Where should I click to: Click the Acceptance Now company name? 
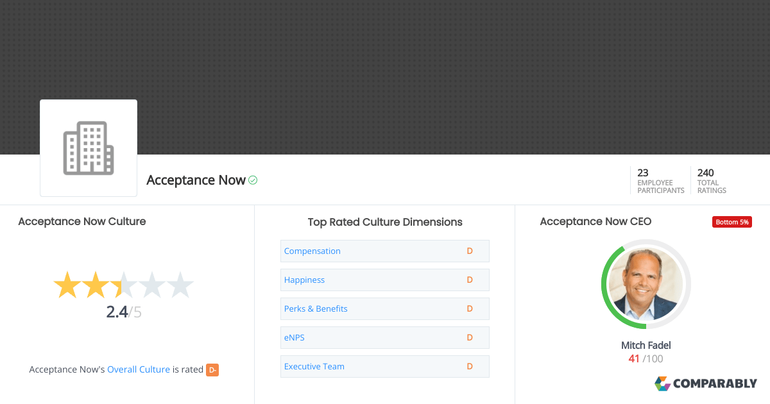[196, 180]
